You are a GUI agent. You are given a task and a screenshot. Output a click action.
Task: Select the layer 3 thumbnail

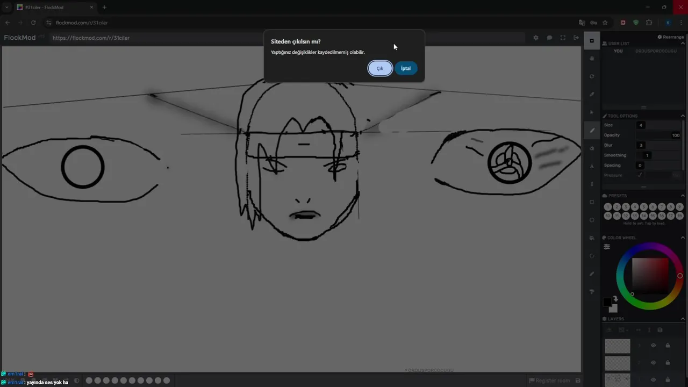[x=617, y=346]
